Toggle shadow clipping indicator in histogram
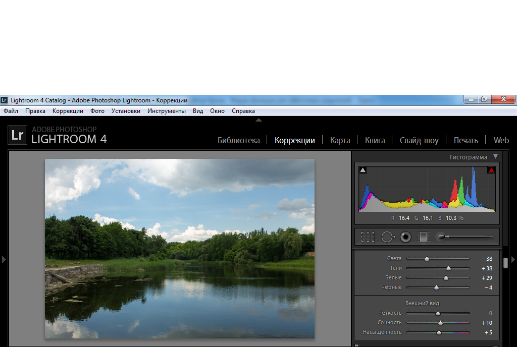Screen dimensions: 517x347 363,170
